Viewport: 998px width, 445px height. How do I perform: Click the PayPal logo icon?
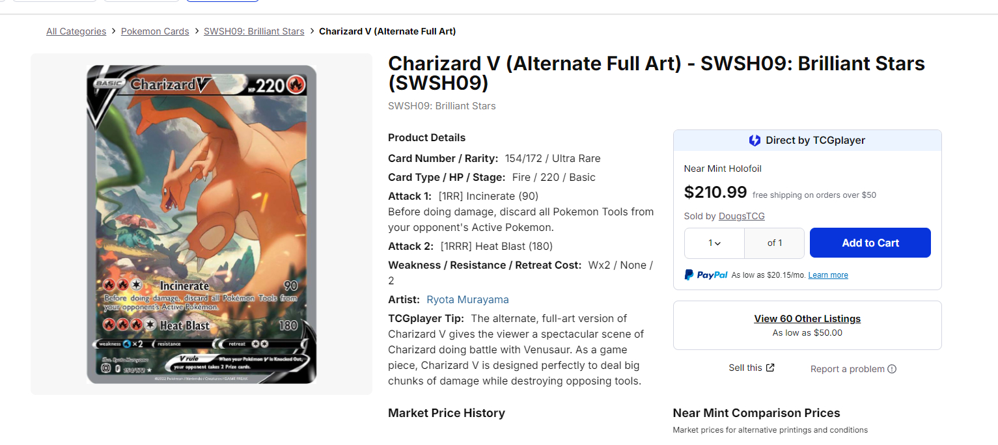tap(689, 275)
